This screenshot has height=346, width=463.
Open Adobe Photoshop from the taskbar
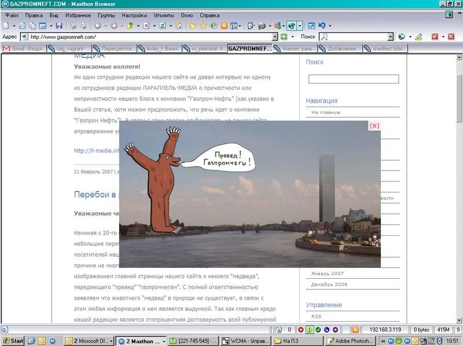(x=351, y=341)
